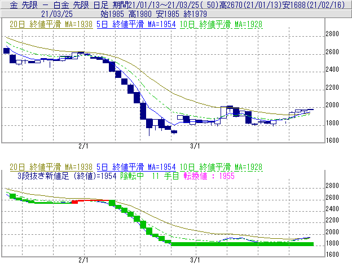Click the low value 安1688(21/02/16)

[314, 5]
